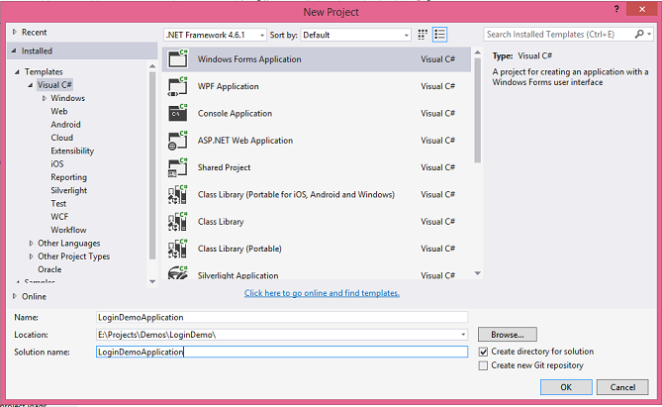The width and height of the screenshot is (662, 407).
Task: Select the WCF category
Action: [59, 217]
